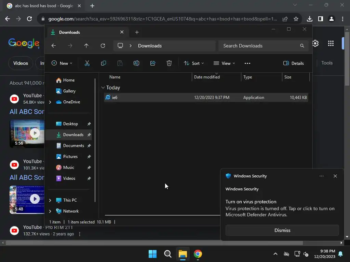Click the Chrome icon in the taskbar

pos(198,254)
